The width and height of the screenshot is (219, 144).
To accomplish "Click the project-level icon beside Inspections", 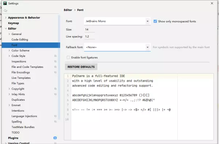I will pyautogui.click(x=55, y=61).
